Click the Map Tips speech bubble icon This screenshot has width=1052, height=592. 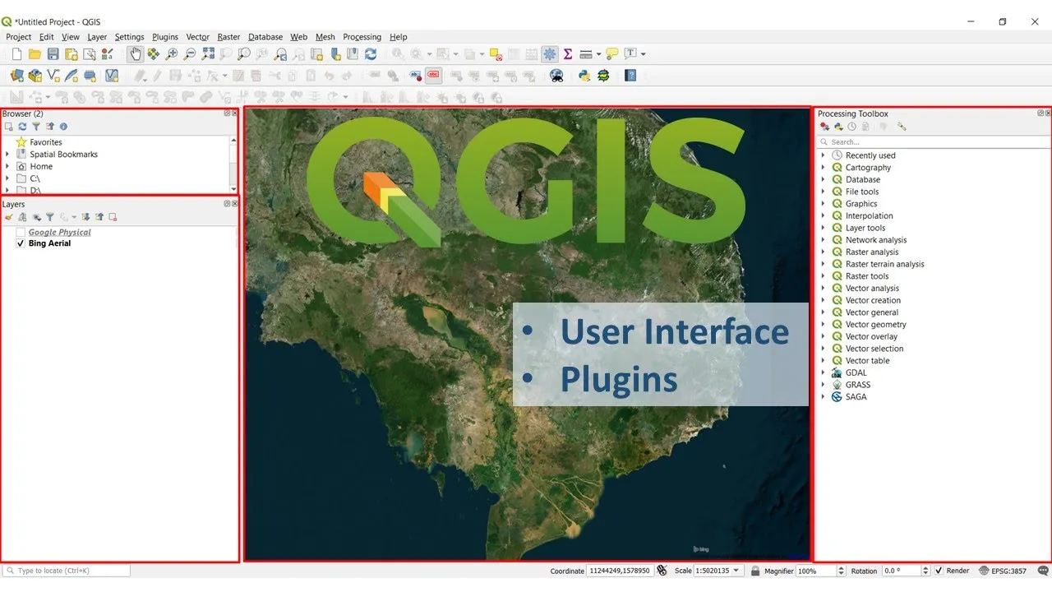(x=612, y=54)
